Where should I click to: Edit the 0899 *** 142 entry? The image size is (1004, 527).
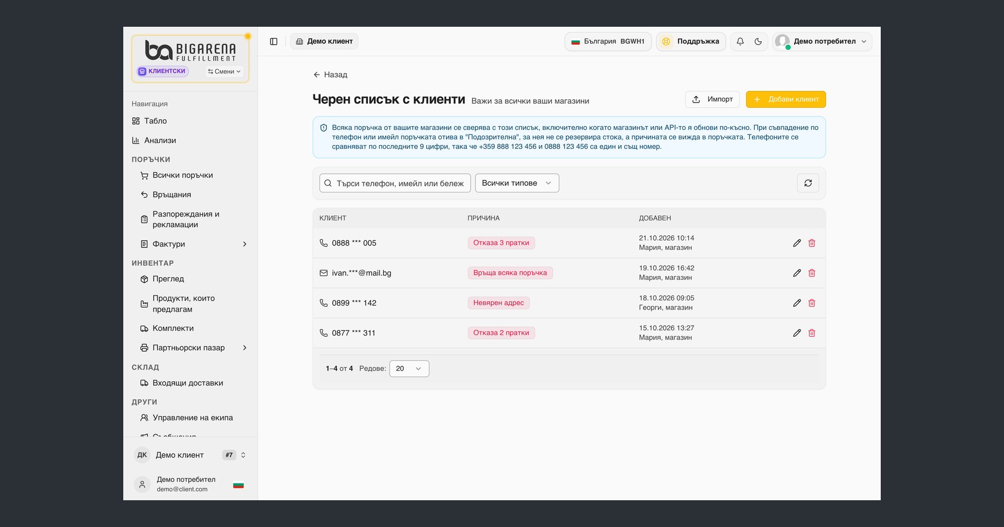coord(797,303)
